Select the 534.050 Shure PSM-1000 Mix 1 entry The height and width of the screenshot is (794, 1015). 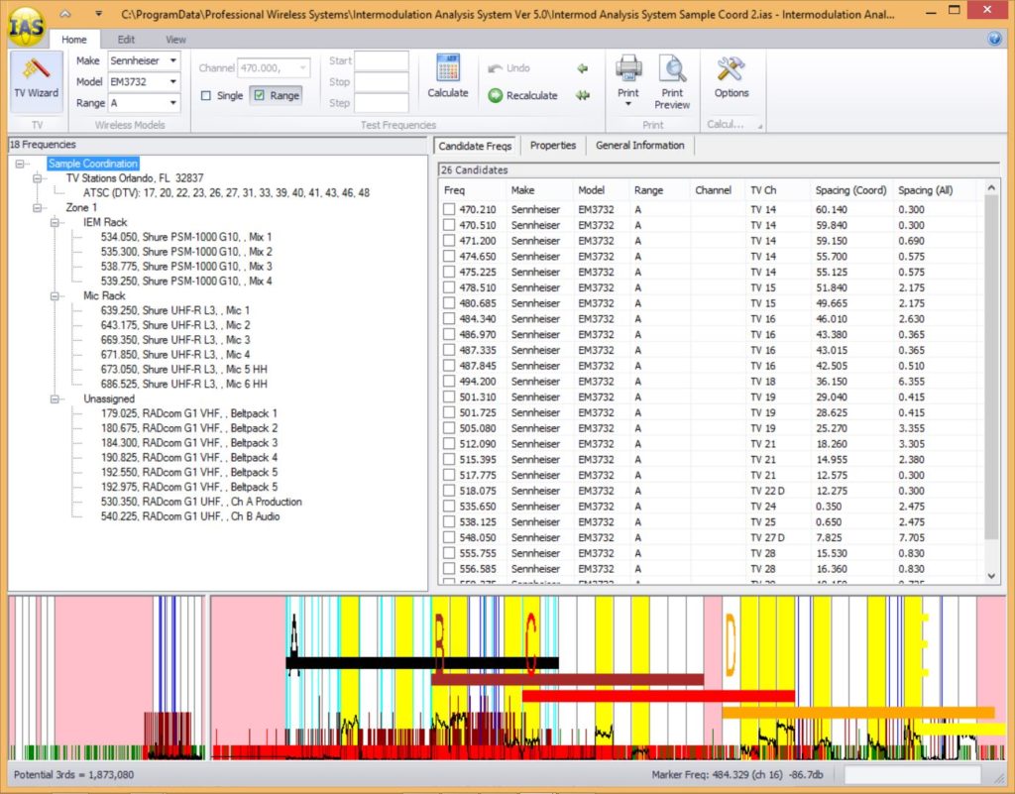point(186,237)
